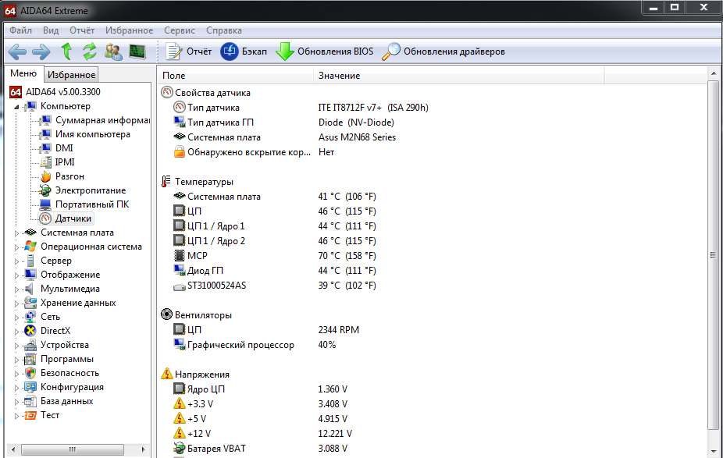Open the Сервис menu
Image resolution: width=723 pixels, height=458 pixels.
tap(180, 30)
